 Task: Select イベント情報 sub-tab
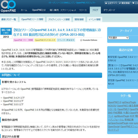[95, 20]
